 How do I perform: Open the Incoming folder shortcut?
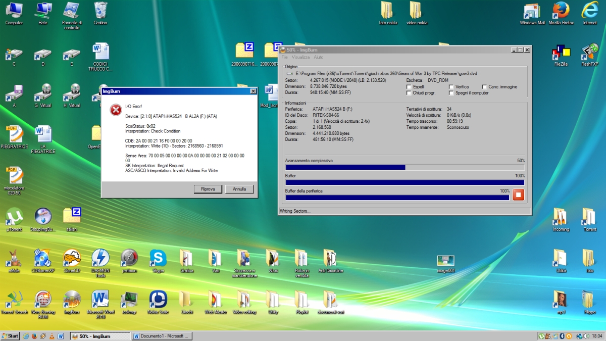pos(561,219)
